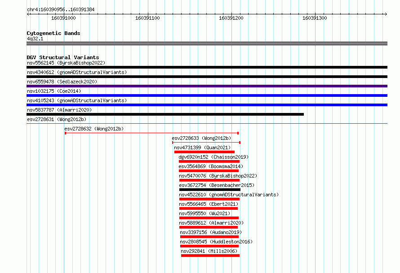Open nsv5470076 (ByrskaBishop2022) label
This screenshot has width=400, height=273.
pyautogui.click(x=218, y=176)
